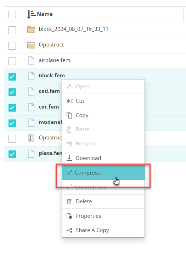The height and width of the screenshot is (254, 186).
Task: Click the block_2024_08_07_16_33_11 folder icon
Action: coord(31,29)
